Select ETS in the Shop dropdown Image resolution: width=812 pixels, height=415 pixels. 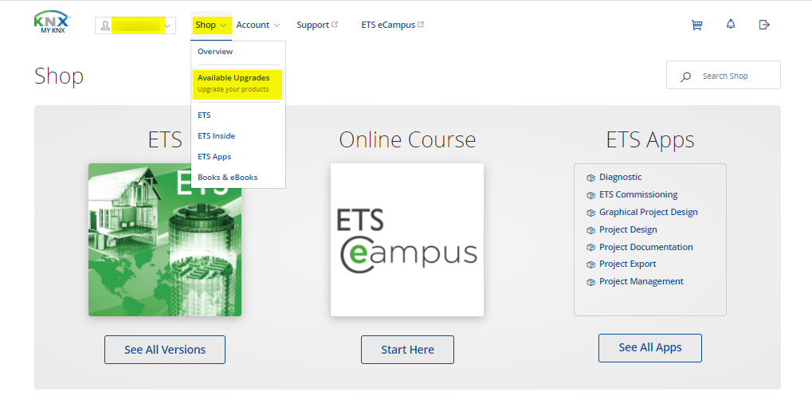204,115
